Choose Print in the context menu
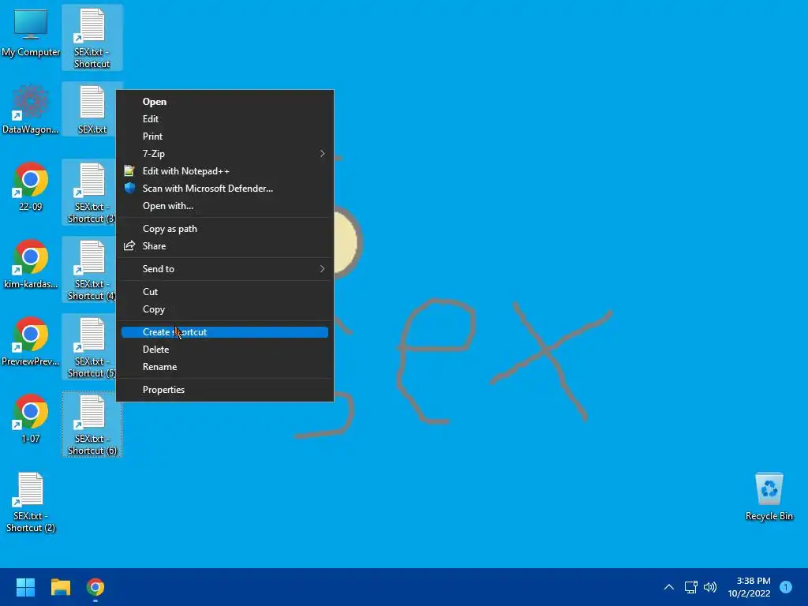Image resolution: width=808 pixels, height=606 pixels. pyautogui.click(x=225, y=137)
